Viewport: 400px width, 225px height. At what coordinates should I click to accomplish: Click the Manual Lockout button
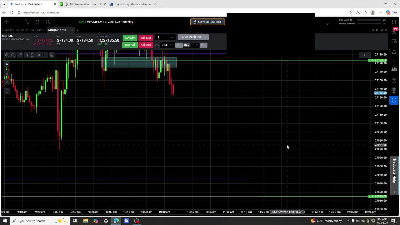point(207,22)
